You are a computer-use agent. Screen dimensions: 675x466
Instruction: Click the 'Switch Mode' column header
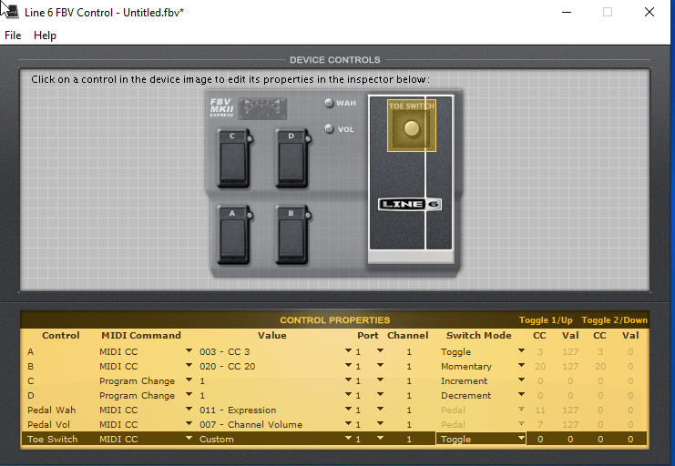click(x=479, y=335)
